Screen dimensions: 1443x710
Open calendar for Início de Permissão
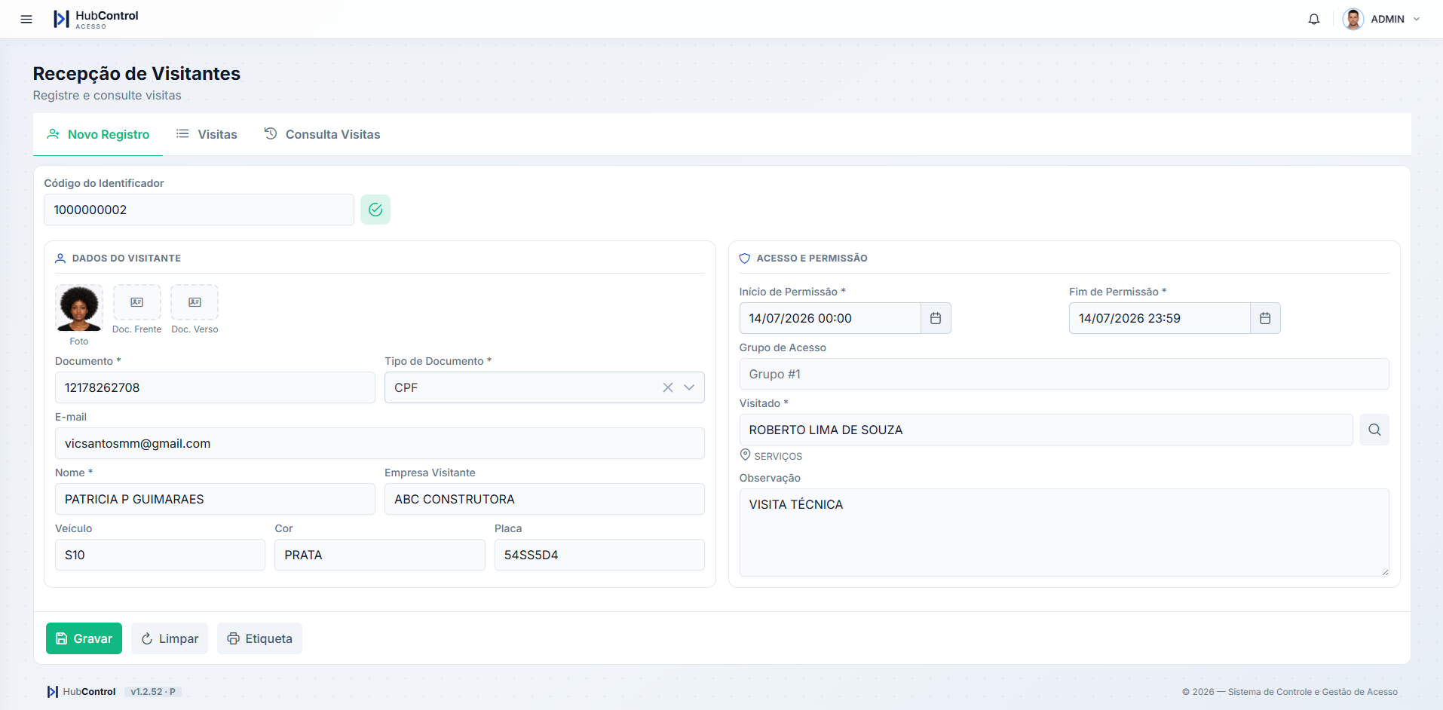coord(936,318)
